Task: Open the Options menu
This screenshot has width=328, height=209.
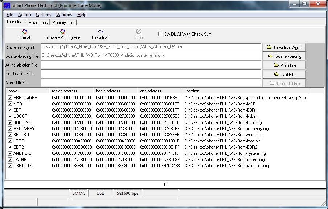Action: pyautogui.click(x=44, y=15)
